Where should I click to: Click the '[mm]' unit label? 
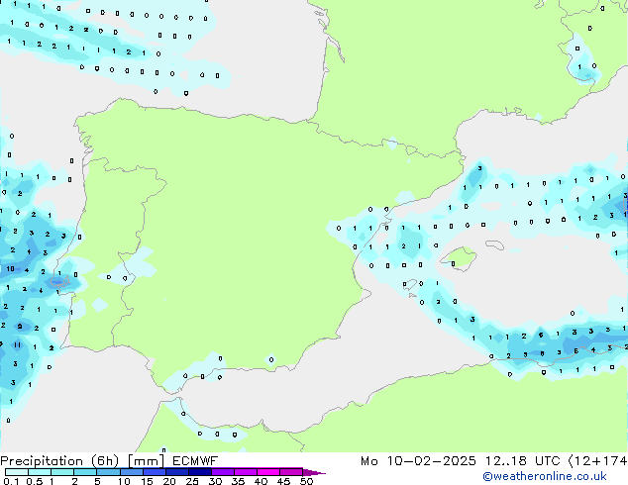146,461
